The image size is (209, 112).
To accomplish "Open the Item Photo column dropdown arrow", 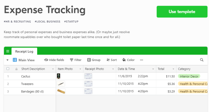I will pos(80,69).
